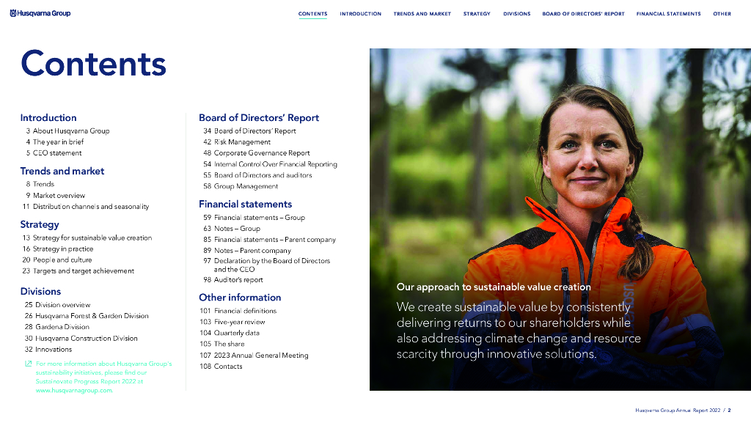Image resolution: width=751 pixels, height=423 pixels.
Task: Go to Notes – Group
Action: tap(232, 228)
